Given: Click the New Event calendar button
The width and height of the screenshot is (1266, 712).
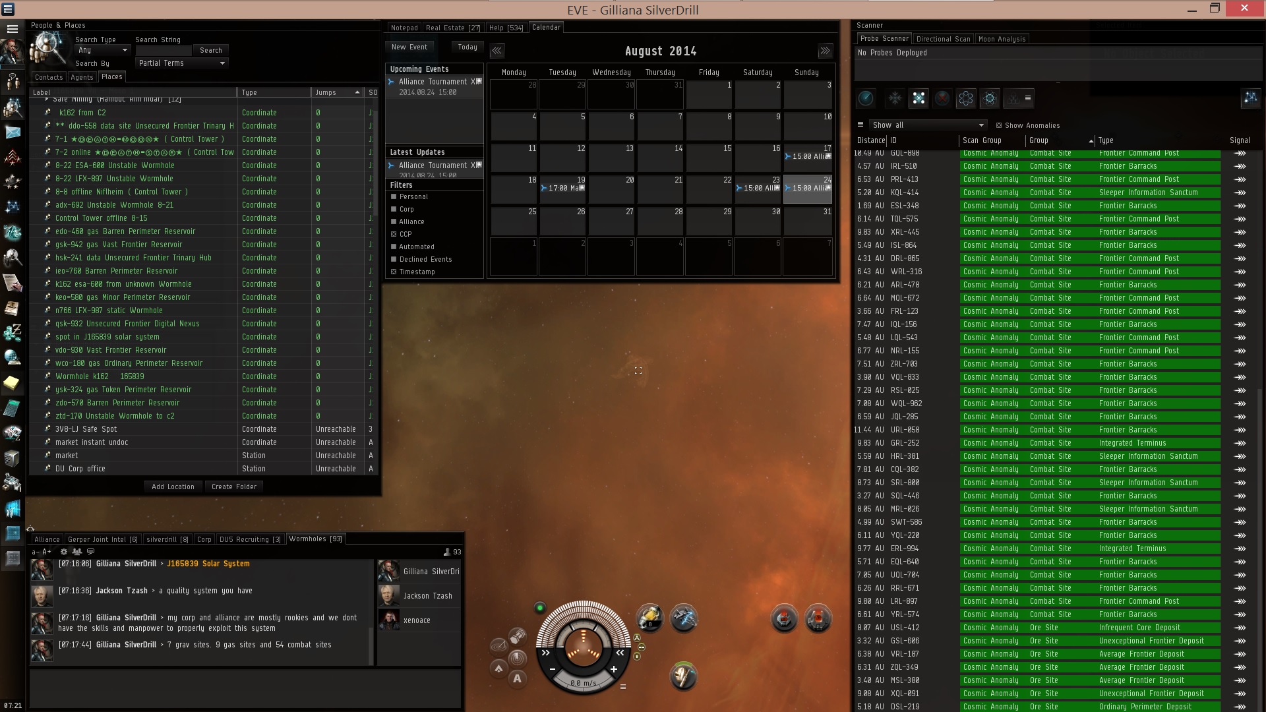Looking at the screenshot, I should 409,47.
